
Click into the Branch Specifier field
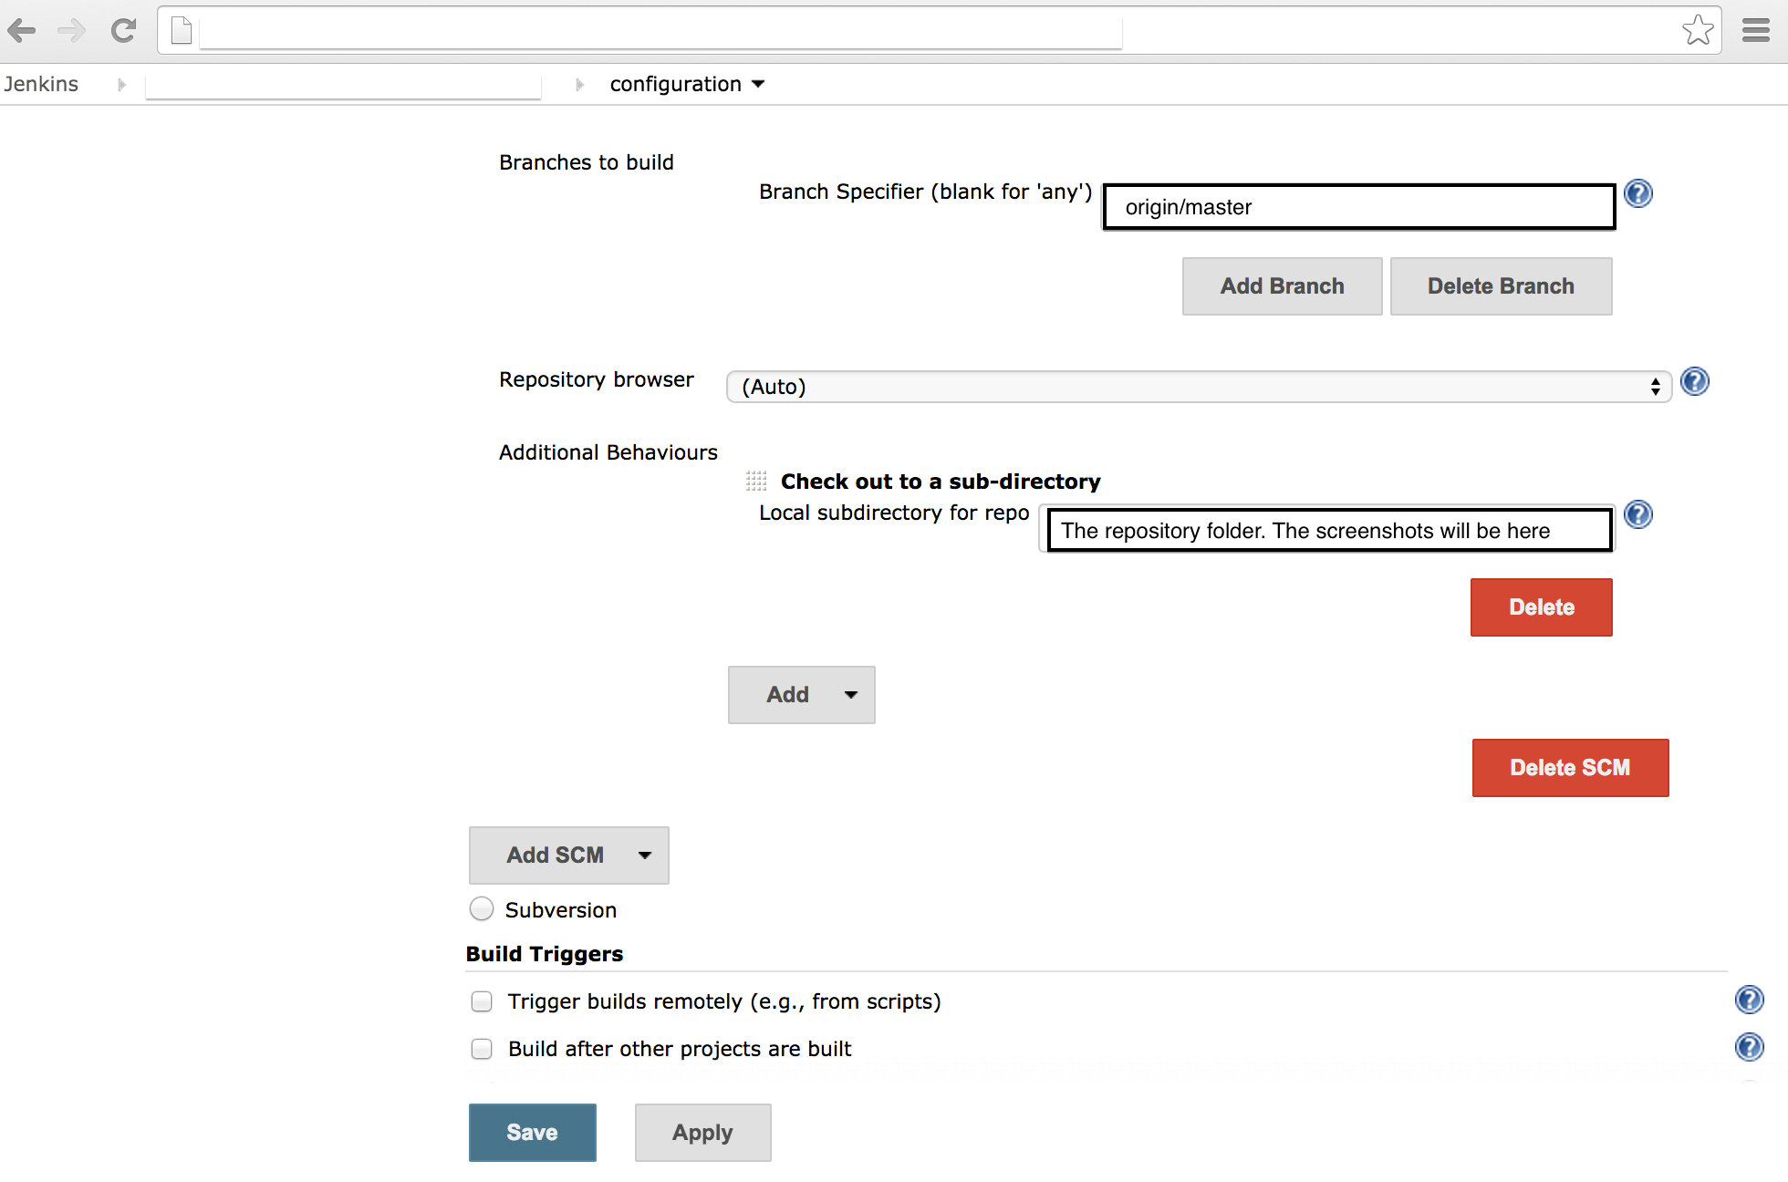[x=1358, y=207]
